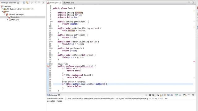Click 'Book other = (Book)o;' on line 35
198x111 pixels.
tap(74, 82)
